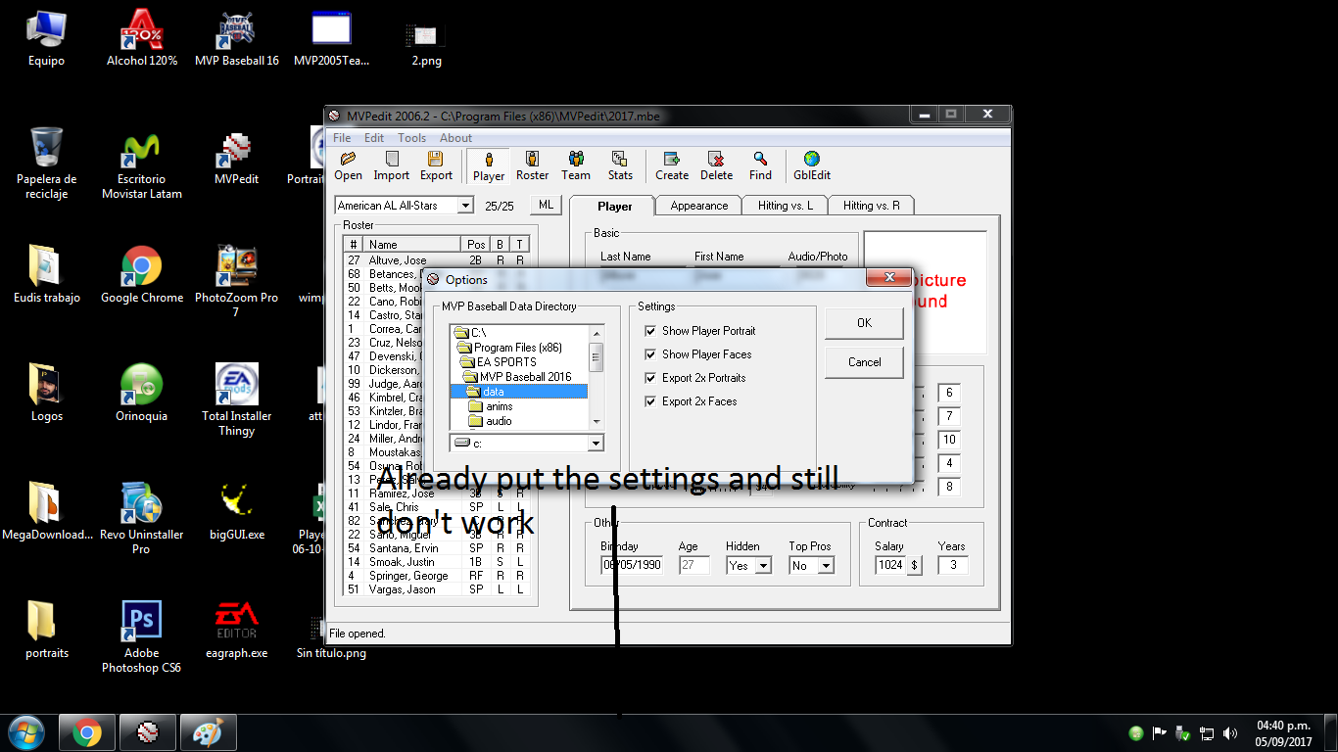Click Cancel in the Options dialog
This screenshot has width=1338, height=752.
coord(864,362)
